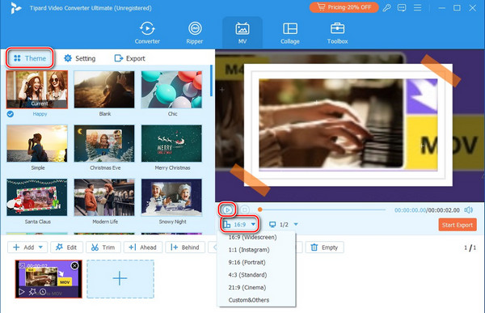The height and width of the screenshot is (313, 485).
Task: Click the Trim button
Action: click(x=103, y=247)
